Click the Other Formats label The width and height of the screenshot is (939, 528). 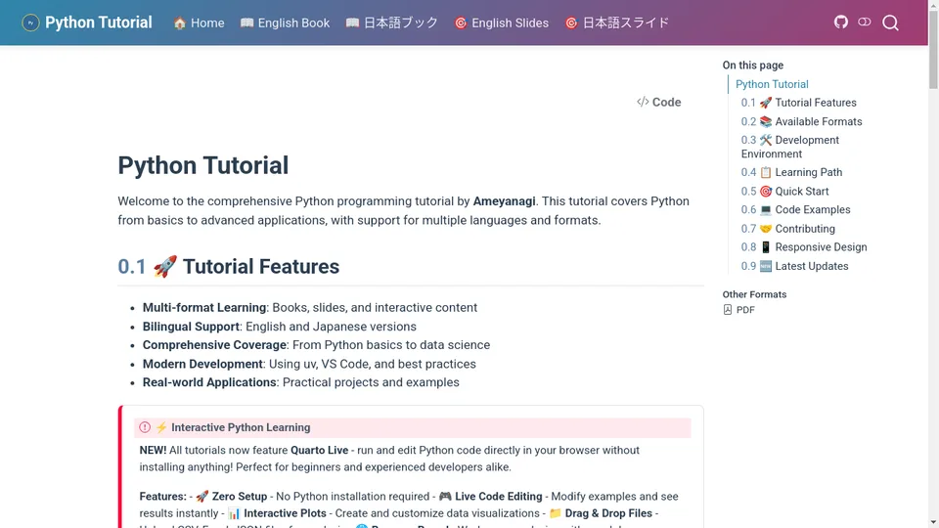coord(754,294)
